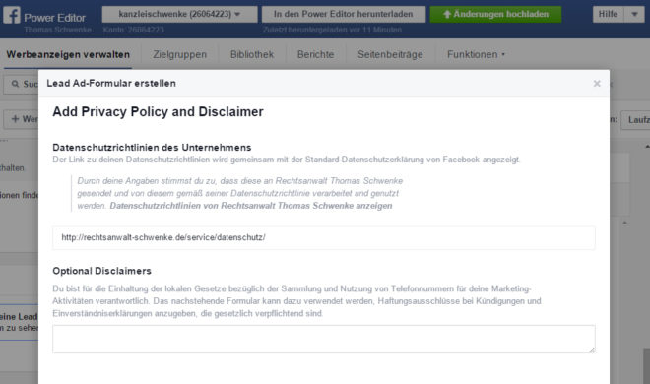Screen dimensions: 650x384
Task: Open the Zielgruppen tab
Action: [179, 55]
